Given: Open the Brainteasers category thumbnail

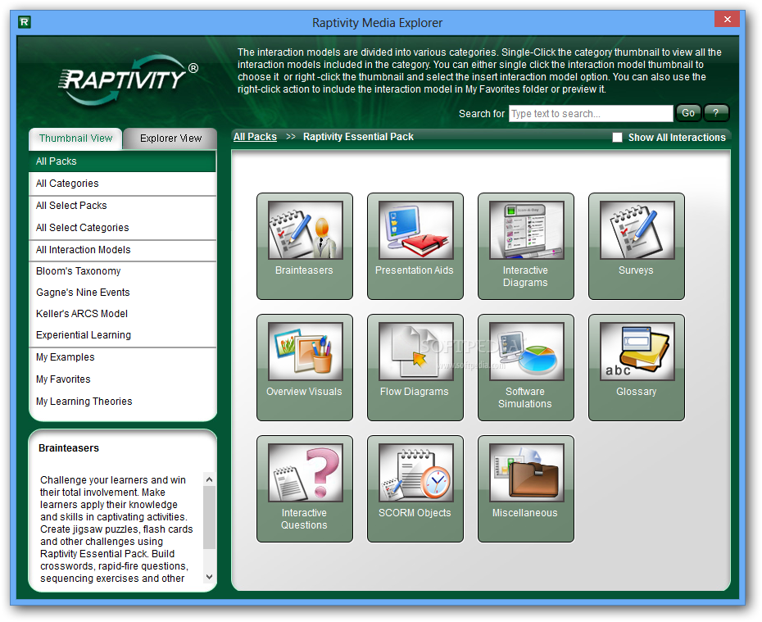Looking at the screenshot, I should click(305, 246).
